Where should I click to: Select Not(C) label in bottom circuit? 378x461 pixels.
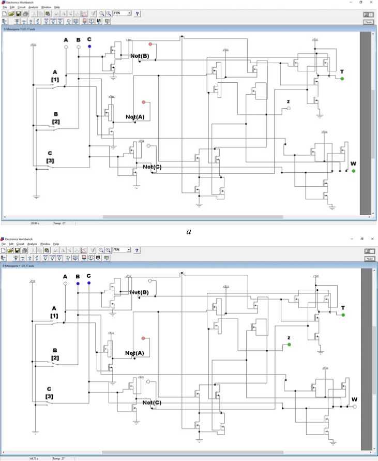tap(152, 403)
